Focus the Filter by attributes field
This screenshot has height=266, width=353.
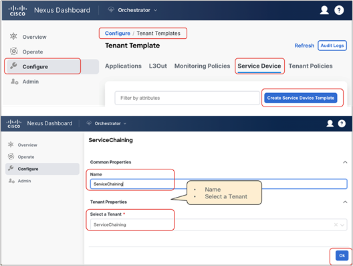[187, 98]
